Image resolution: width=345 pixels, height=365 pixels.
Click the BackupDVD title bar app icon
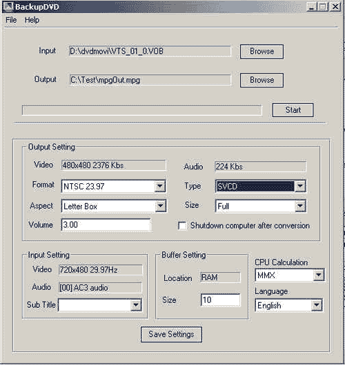click(x=8, y=6)
